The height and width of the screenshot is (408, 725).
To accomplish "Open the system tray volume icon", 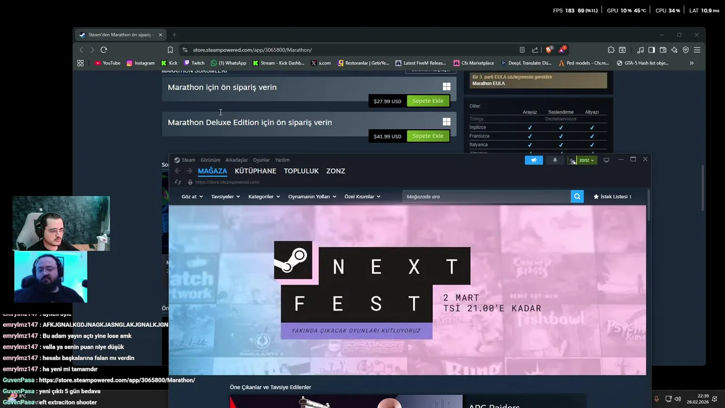I will point(677,399).
